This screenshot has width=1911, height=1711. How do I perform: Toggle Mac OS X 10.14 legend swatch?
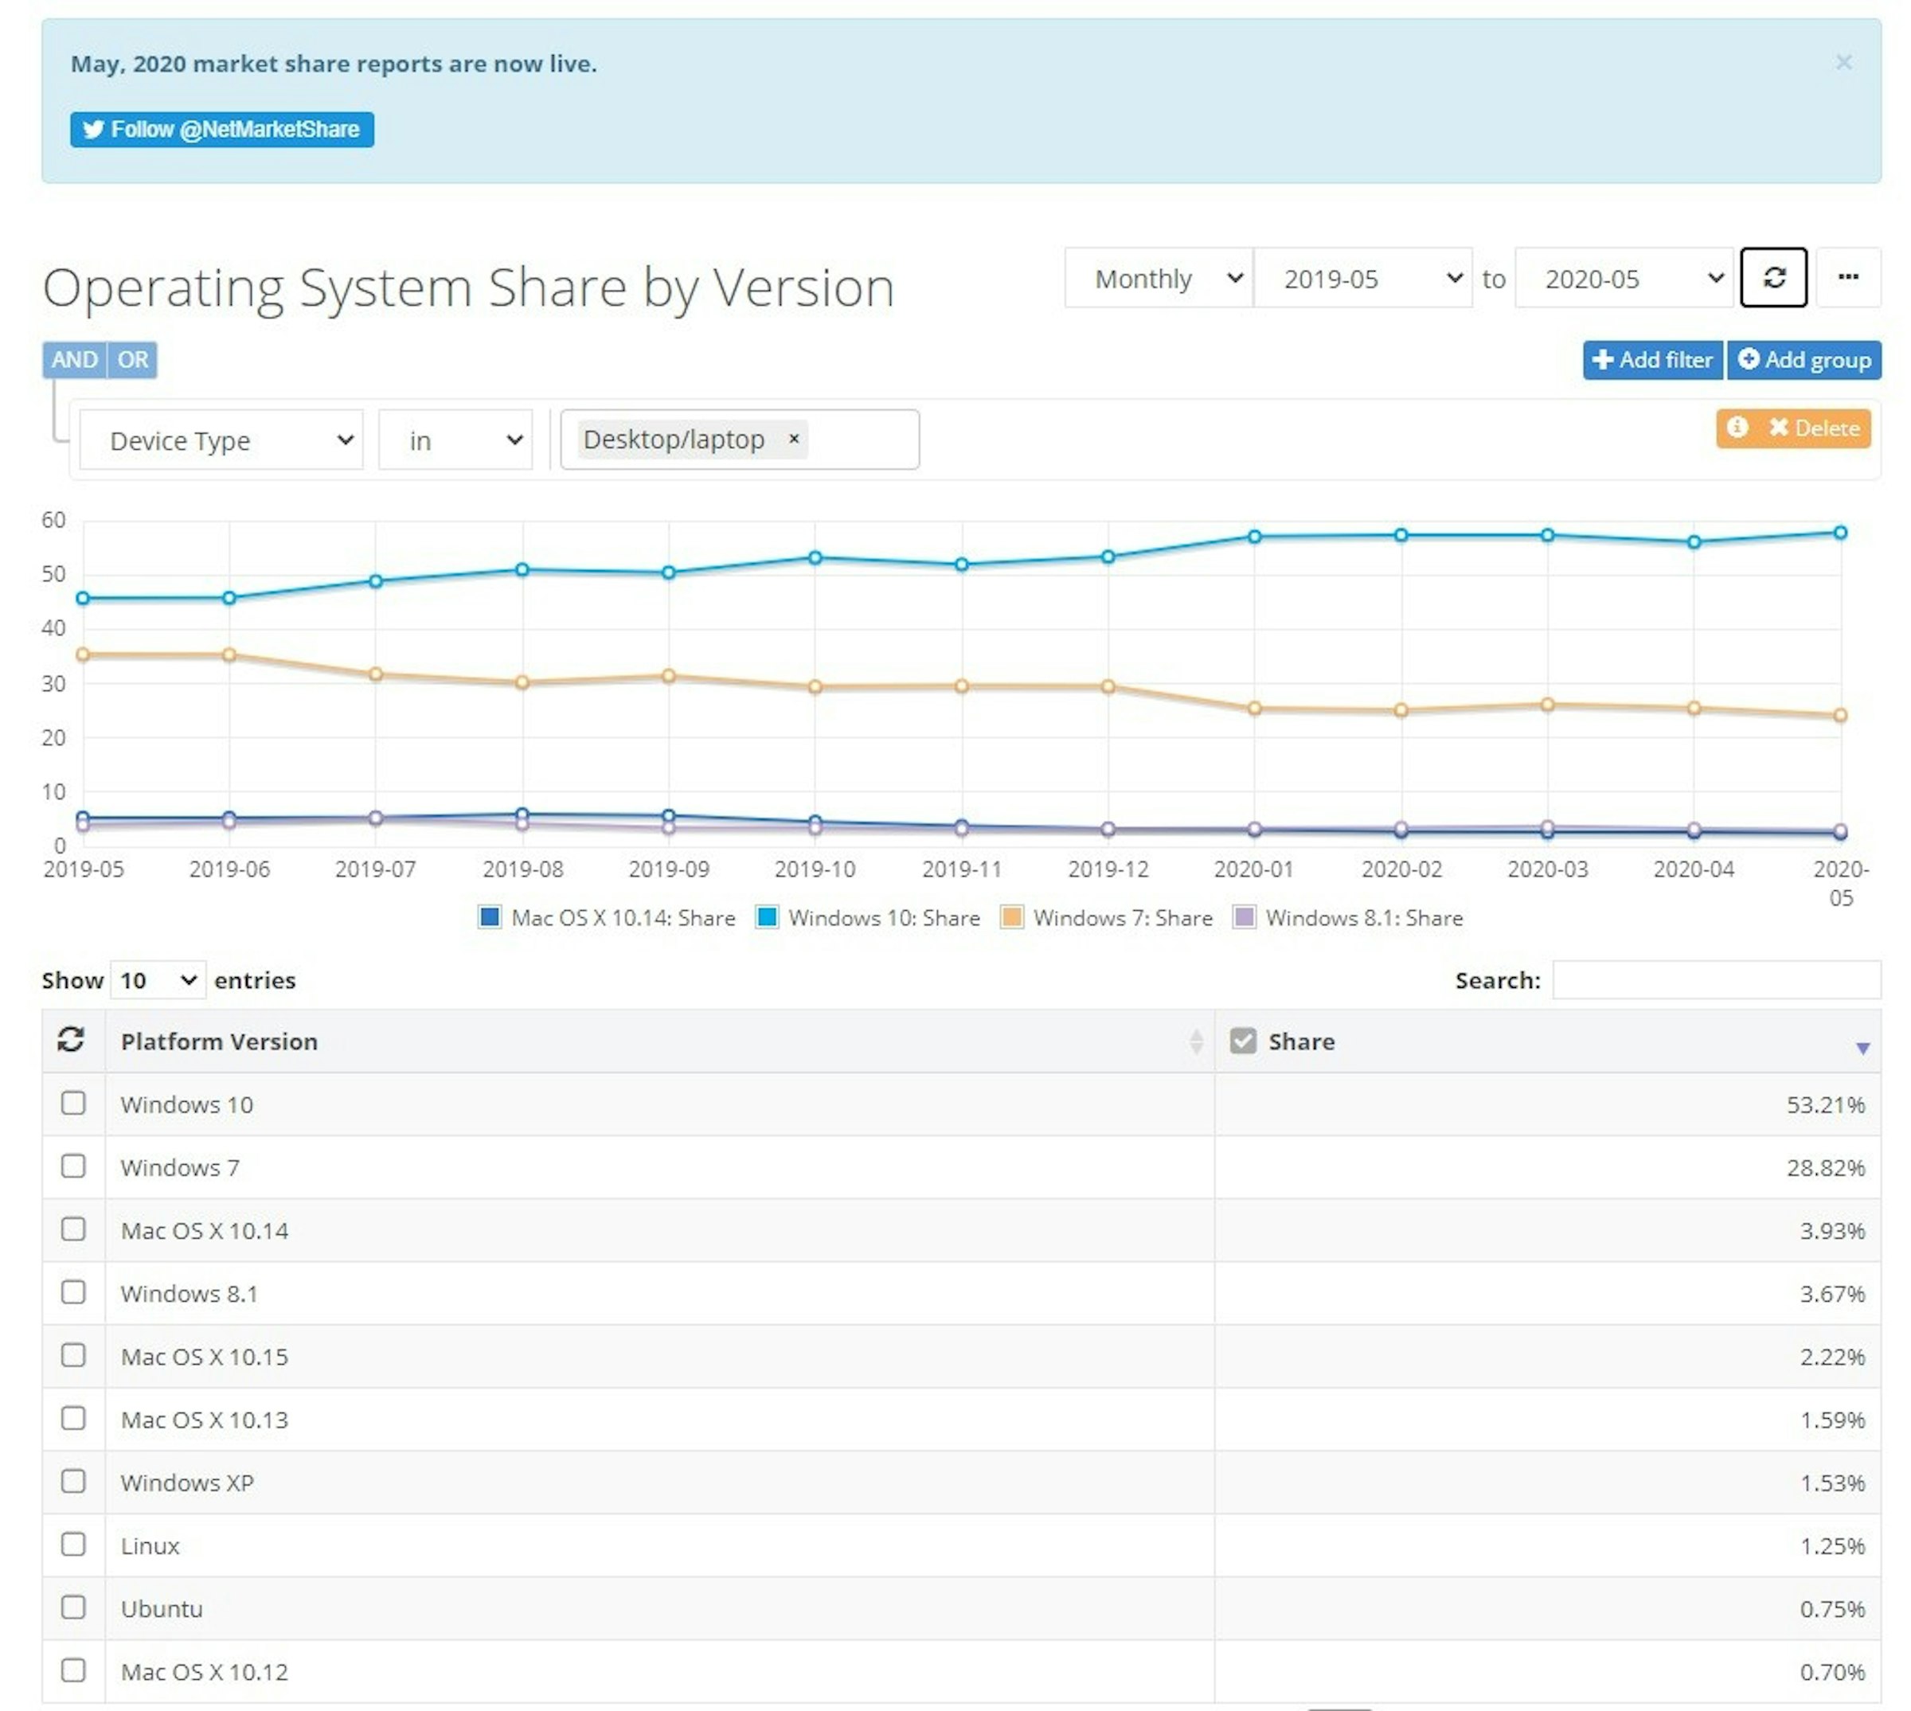(x=489, y=916)
